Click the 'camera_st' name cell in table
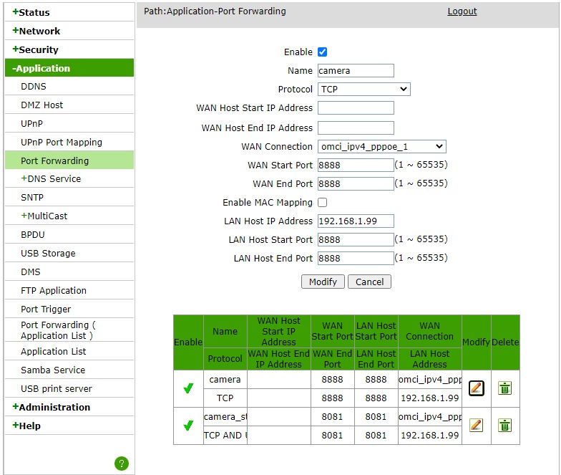Viewport: 561px width, 475px height. (225, 417)
